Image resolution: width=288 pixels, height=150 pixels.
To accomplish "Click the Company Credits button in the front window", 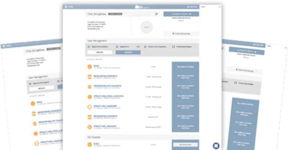I will (181, 14).
